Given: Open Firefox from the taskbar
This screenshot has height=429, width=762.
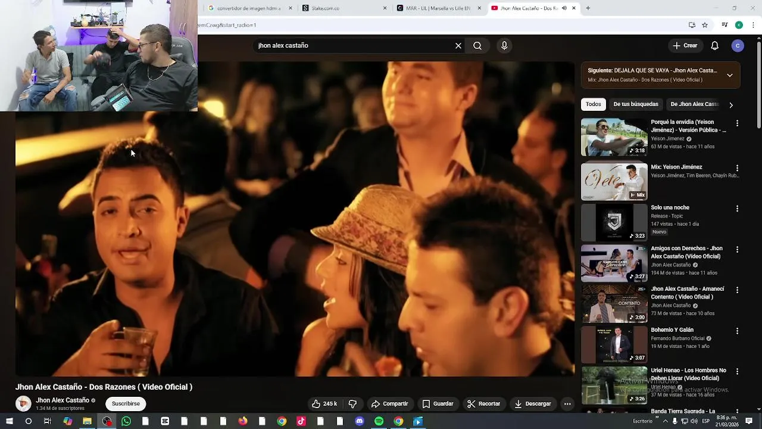Looking at the screenshot, I should 243,421.
